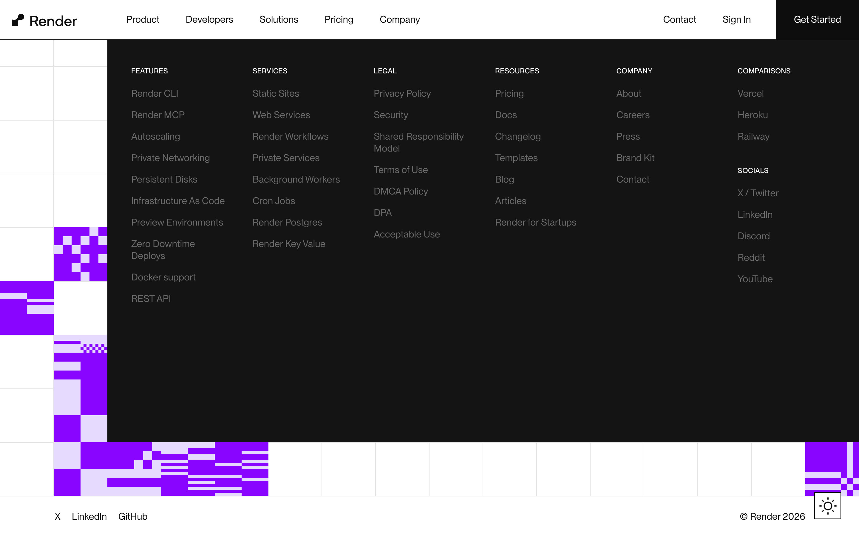Open Render Postgres link

coord(287,222)
